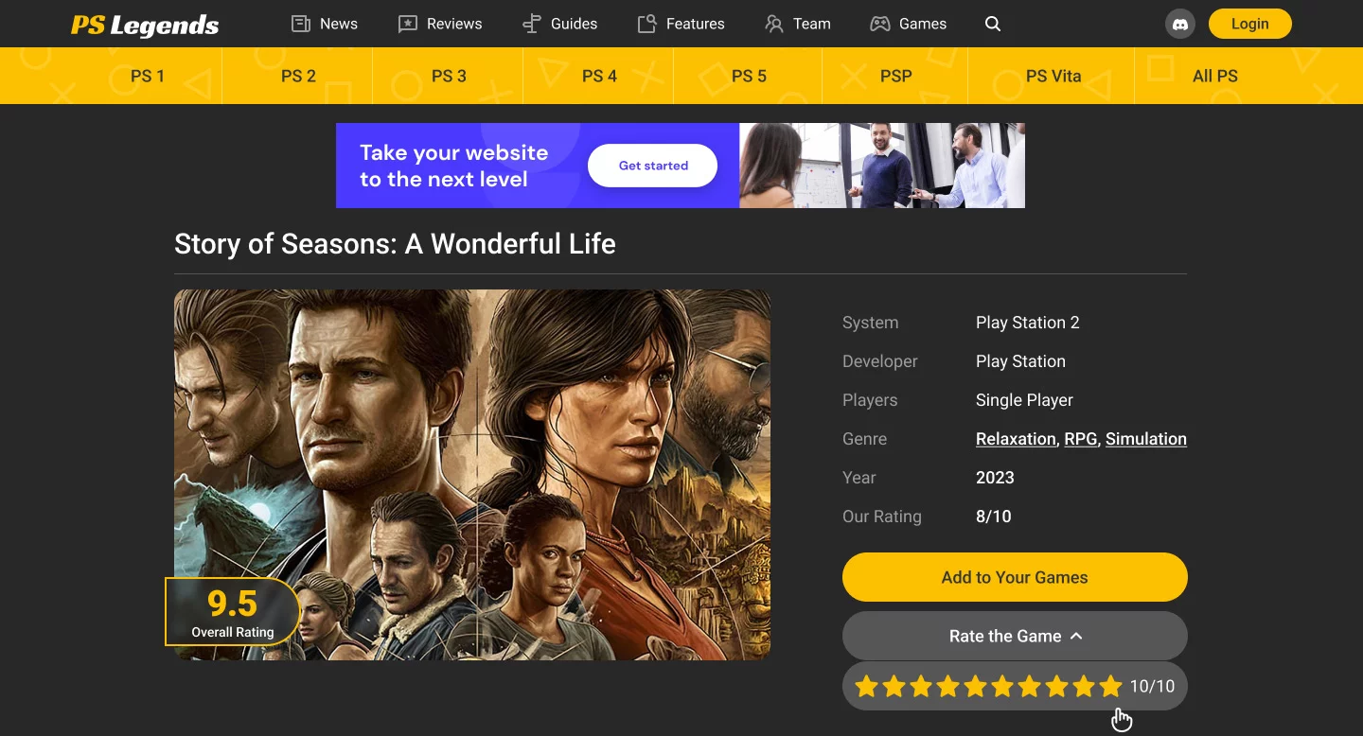This screenshot has height=736, width=1363.
Task: Switch to the All PS tab
Action: (1214, 76)
